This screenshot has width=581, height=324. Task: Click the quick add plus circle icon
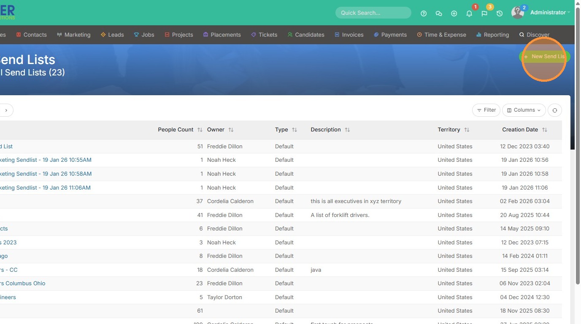[x=454, y=13]
